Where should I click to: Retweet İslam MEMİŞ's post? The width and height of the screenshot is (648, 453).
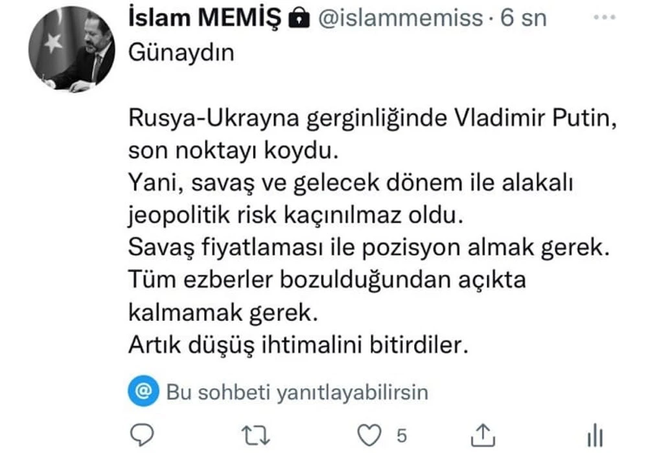[x=255, y=434]
